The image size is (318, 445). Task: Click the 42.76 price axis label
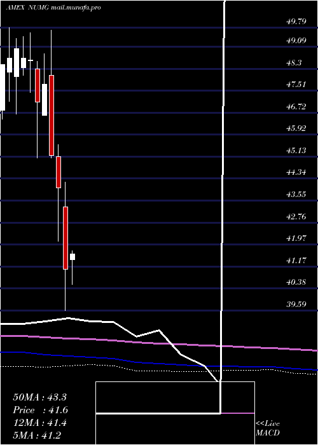pos(296,217)
